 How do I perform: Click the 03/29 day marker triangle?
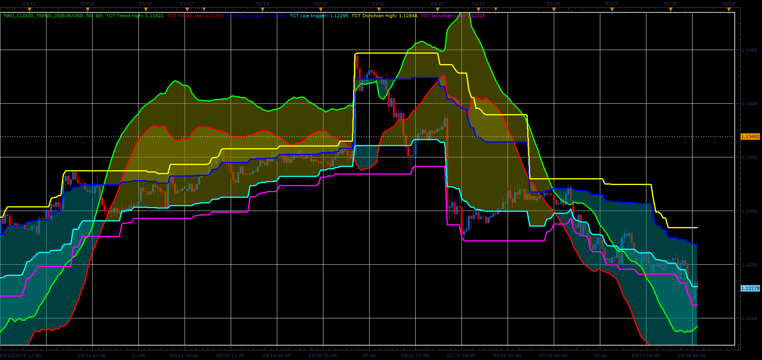point(729,10)
